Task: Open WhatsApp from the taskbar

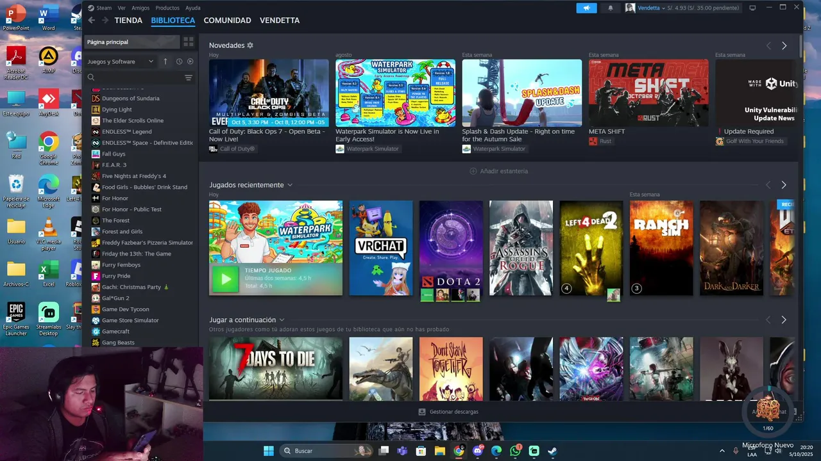Action: [515, 451]
